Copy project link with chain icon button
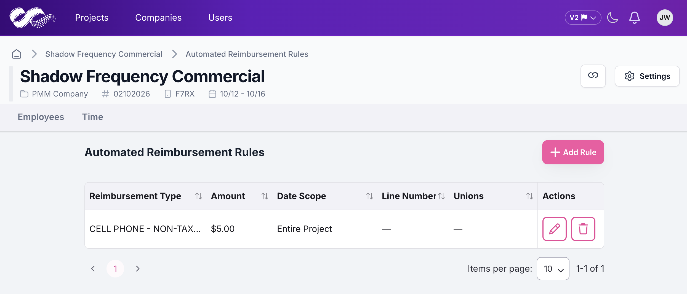The width and height of the screenshot is (687, 294). click(x=593, y=76)
